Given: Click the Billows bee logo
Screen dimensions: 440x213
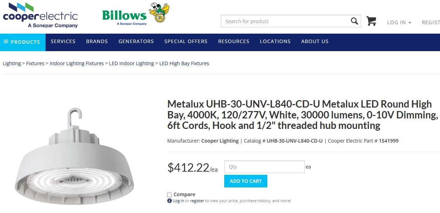Looking at the screenshot, I should point(135,15).
